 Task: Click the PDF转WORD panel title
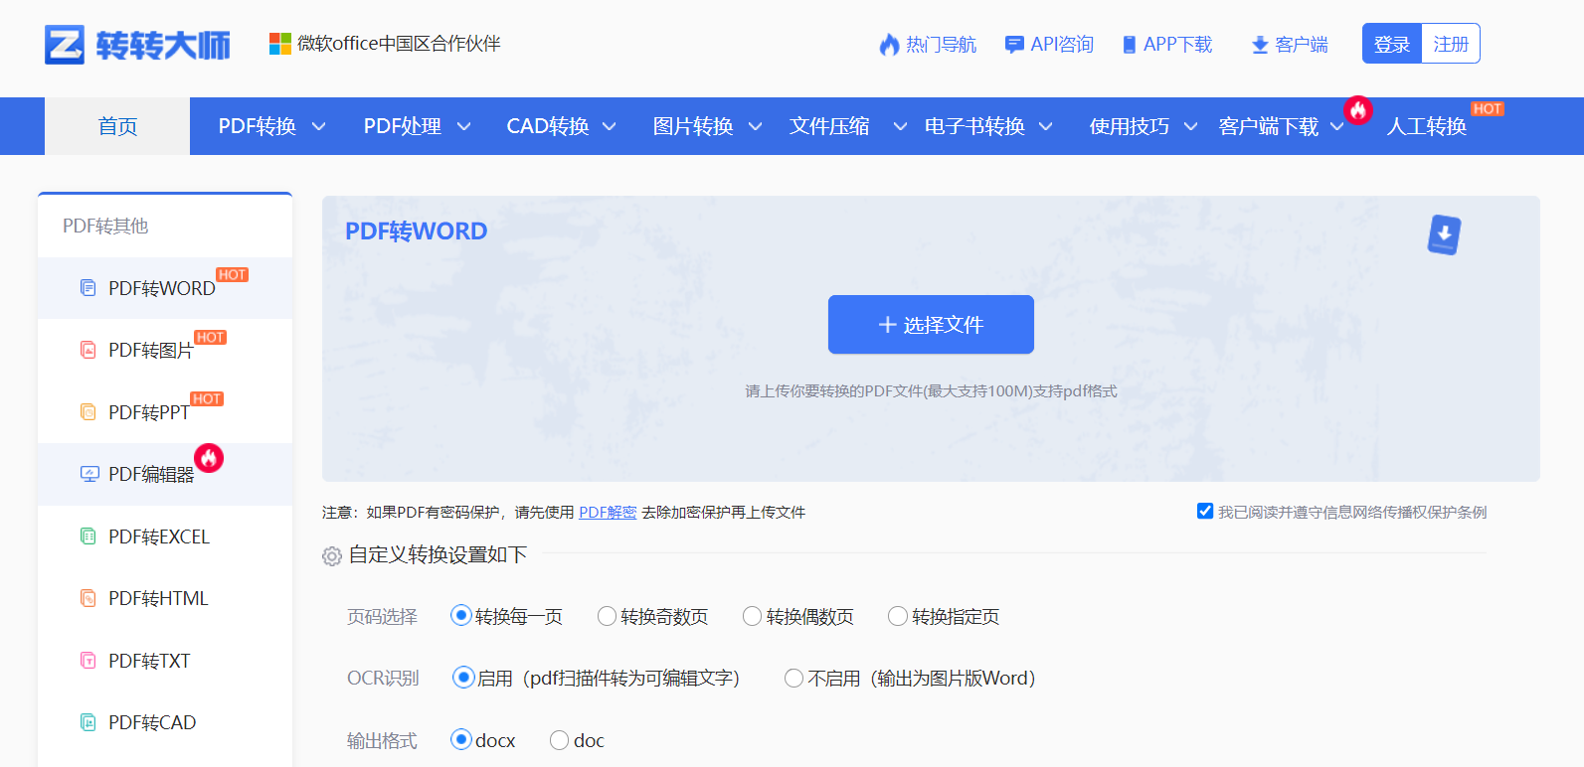coord(416,230)
